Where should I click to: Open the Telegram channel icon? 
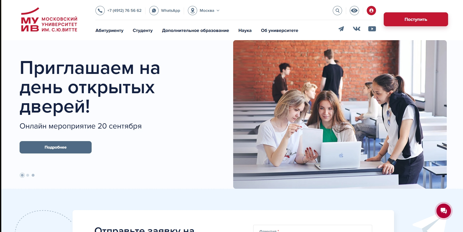(341, 29)
